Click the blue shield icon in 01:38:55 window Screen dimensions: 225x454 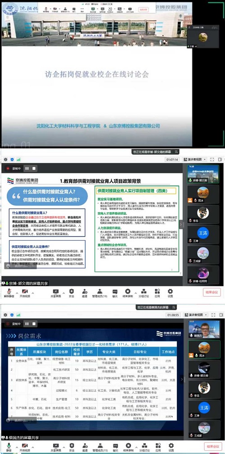pyautogui.click(x=12, y=315)
